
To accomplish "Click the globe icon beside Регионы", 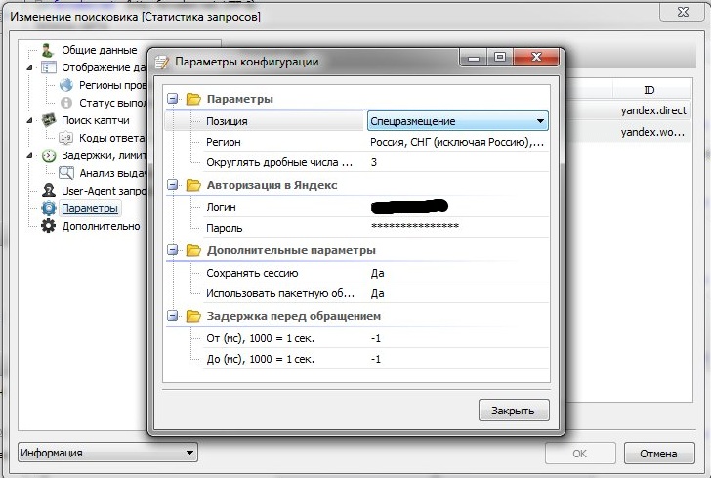I will [66, 85].
